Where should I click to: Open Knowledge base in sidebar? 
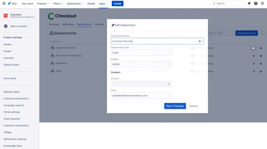[13, 146]
